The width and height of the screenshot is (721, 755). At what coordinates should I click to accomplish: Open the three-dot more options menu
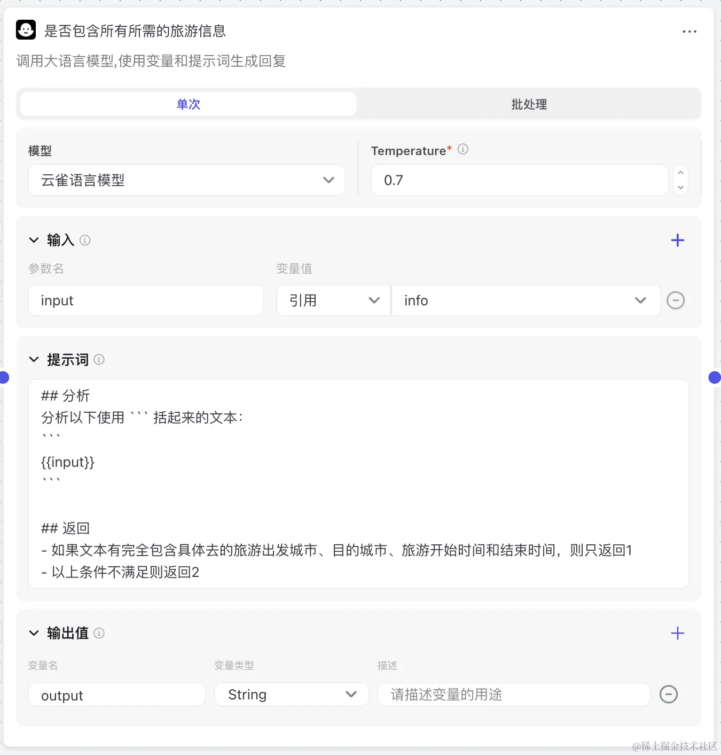[689, 32]
